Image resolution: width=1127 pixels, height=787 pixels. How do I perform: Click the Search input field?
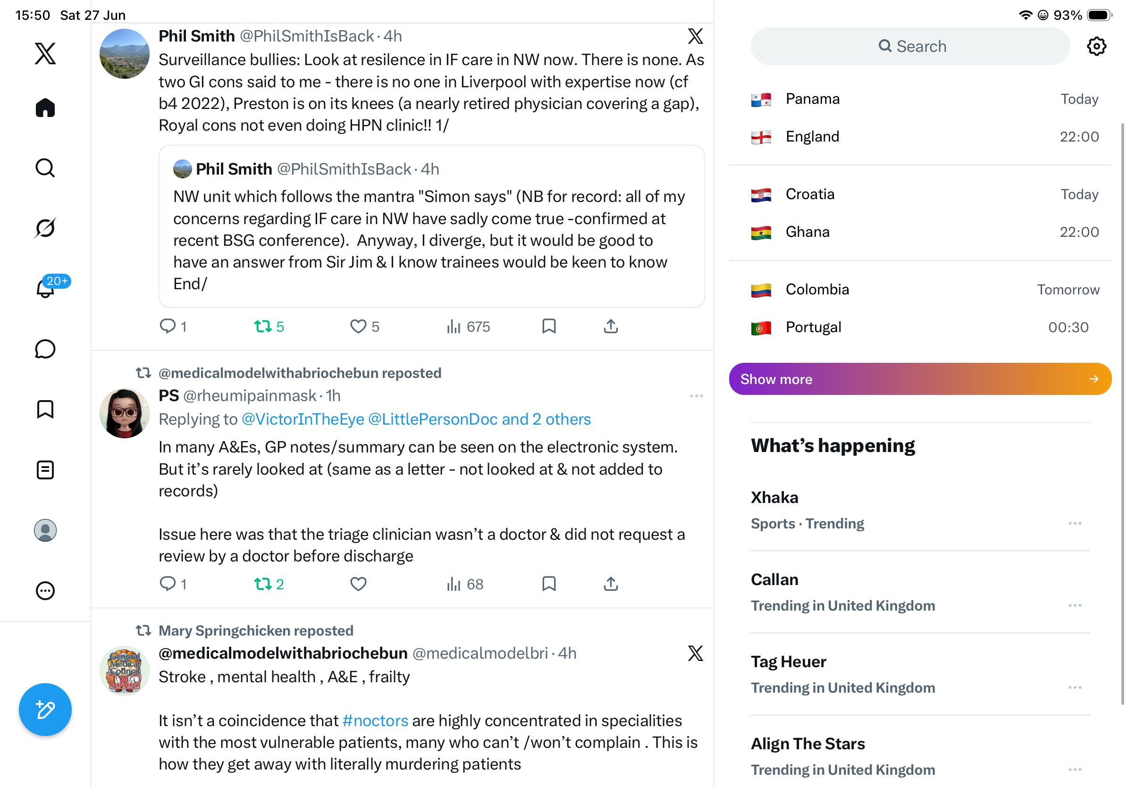click(910, 46)
